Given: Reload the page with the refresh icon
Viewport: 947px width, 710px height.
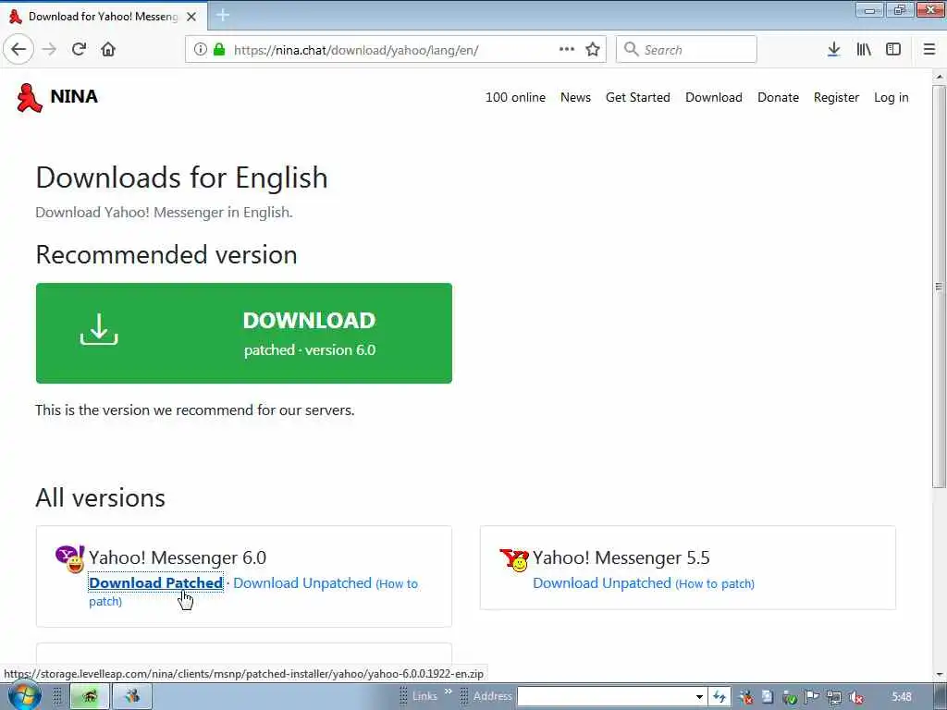Looking at the screenshot, I should pos(80,49).
